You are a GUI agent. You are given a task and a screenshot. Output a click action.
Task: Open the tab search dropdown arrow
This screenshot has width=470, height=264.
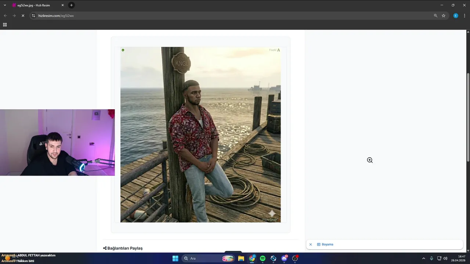4,5
